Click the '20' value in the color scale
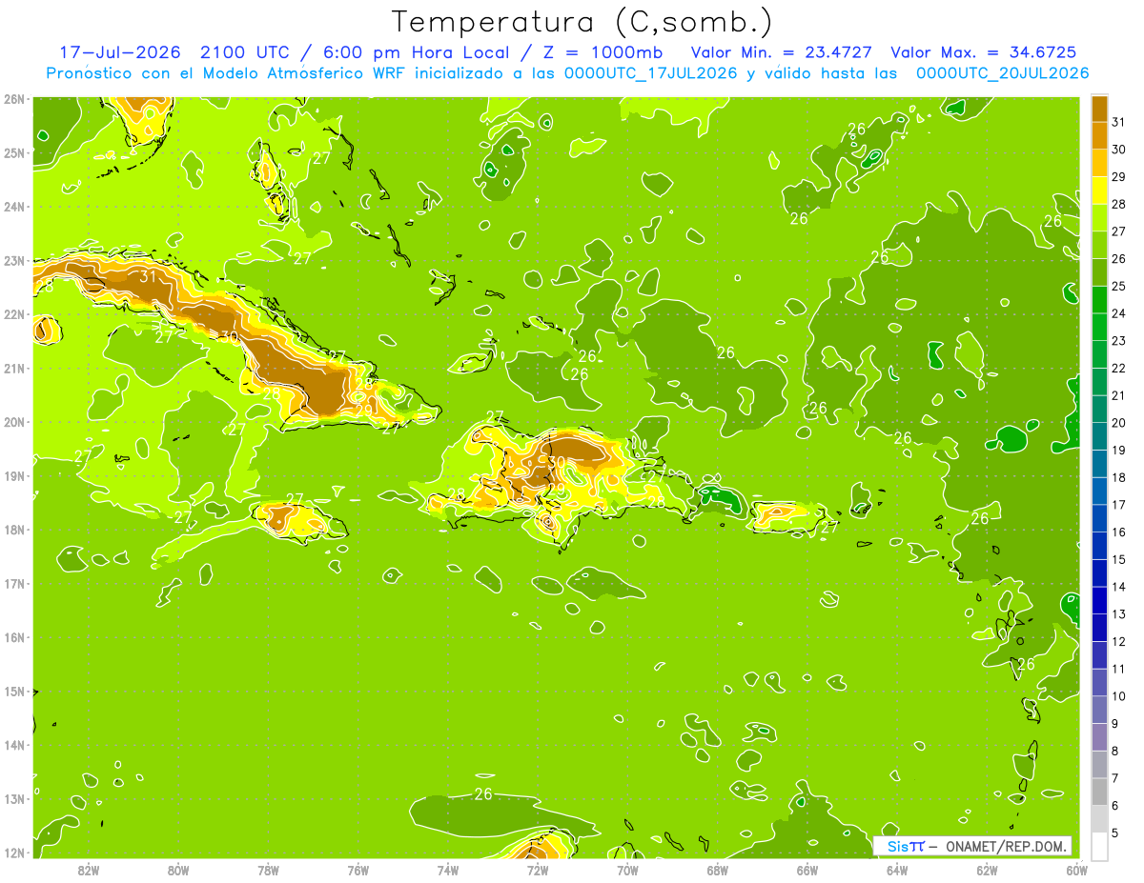This screenshot has height=883, width=1144. (1118, 423)
